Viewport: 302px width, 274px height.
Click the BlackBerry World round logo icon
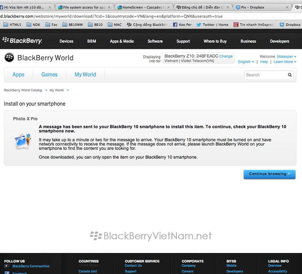coord(9,57)
